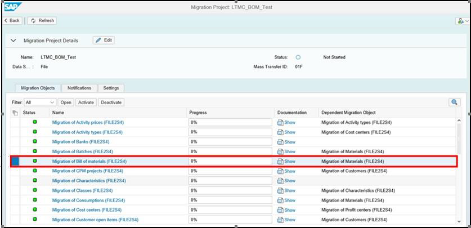The image size is (471, 228).
Task: Collapse the Migration Project Details section
Action: click(14, 41)
